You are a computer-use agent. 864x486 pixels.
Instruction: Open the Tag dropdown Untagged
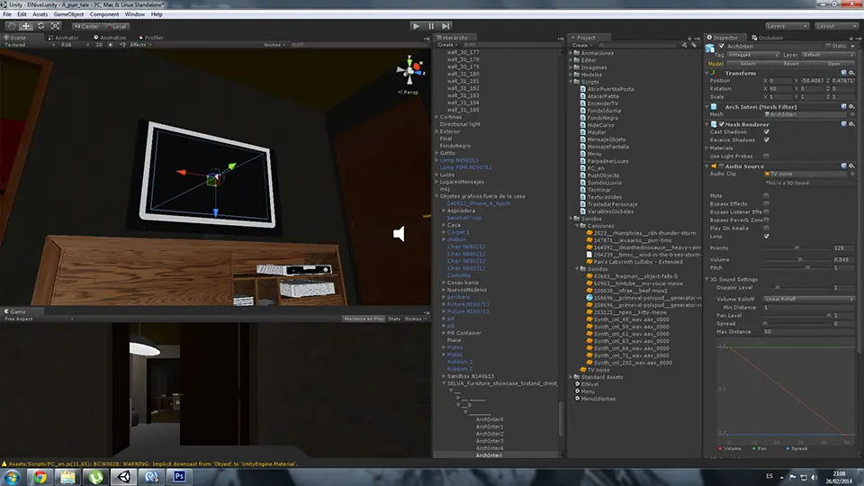click(752, 55)
